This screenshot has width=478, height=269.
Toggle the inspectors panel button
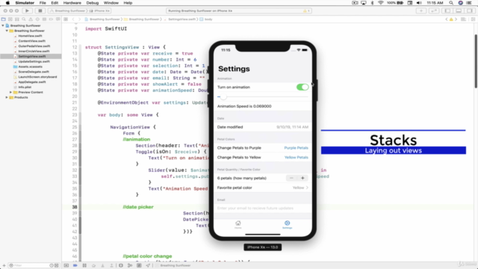470,10
